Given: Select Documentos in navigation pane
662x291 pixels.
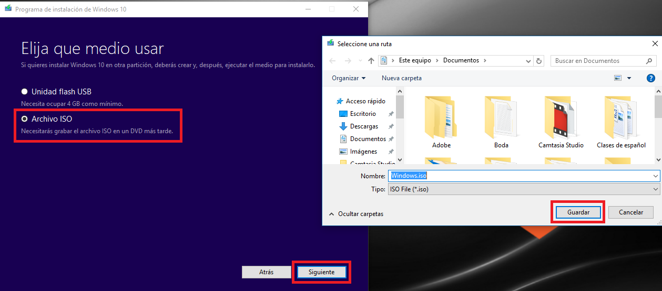Looking at the screenshot, I should point(368,139).
